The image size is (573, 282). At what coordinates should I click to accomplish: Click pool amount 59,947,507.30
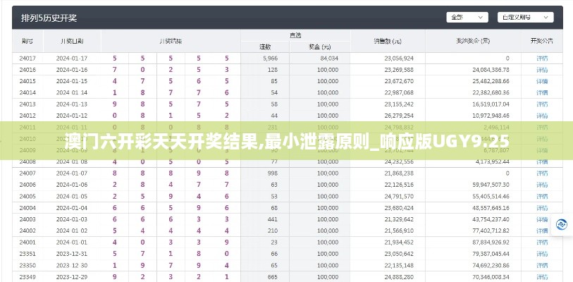click(491, 185)
